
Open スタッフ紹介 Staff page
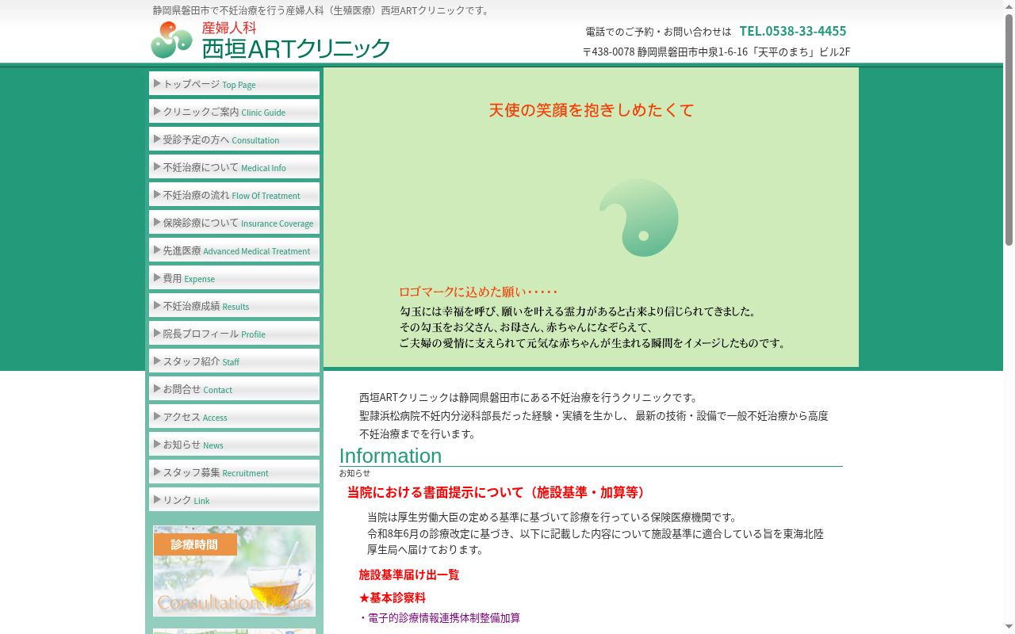tap(234, 361)
